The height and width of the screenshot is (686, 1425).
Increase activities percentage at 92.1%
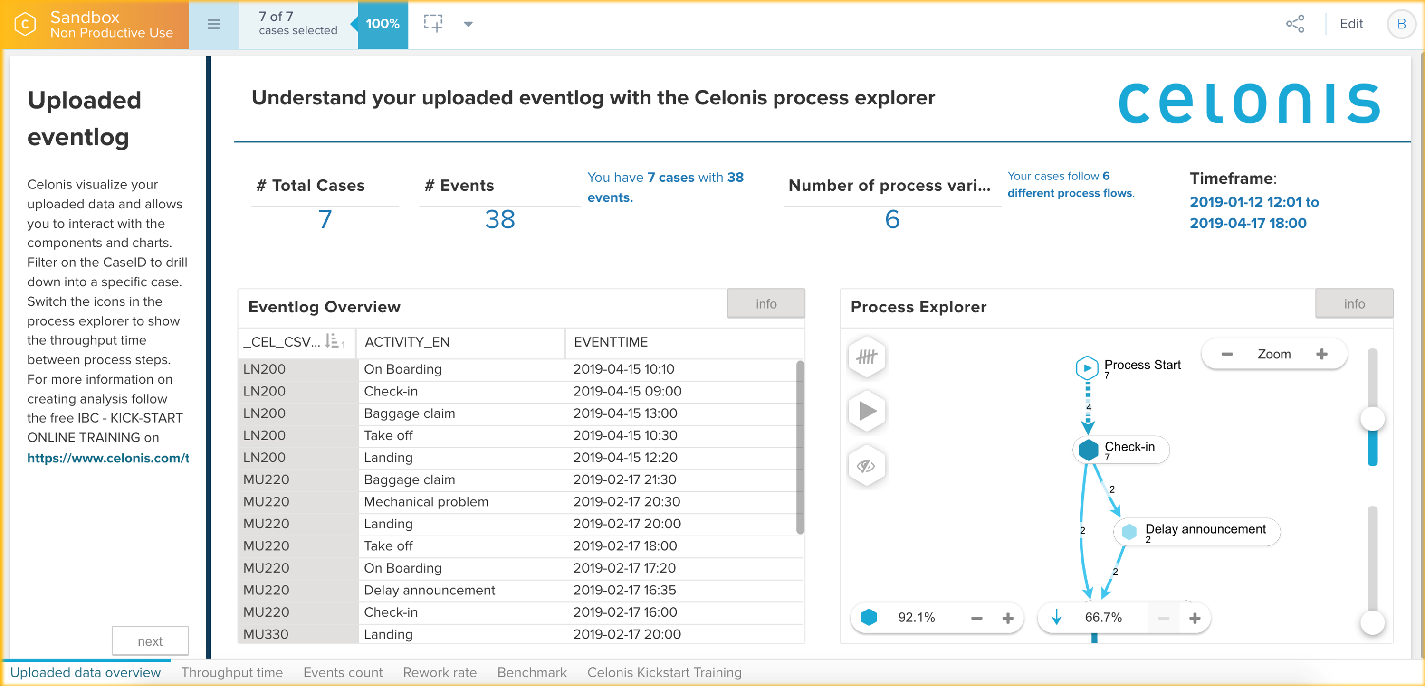tap(1008, 618)
